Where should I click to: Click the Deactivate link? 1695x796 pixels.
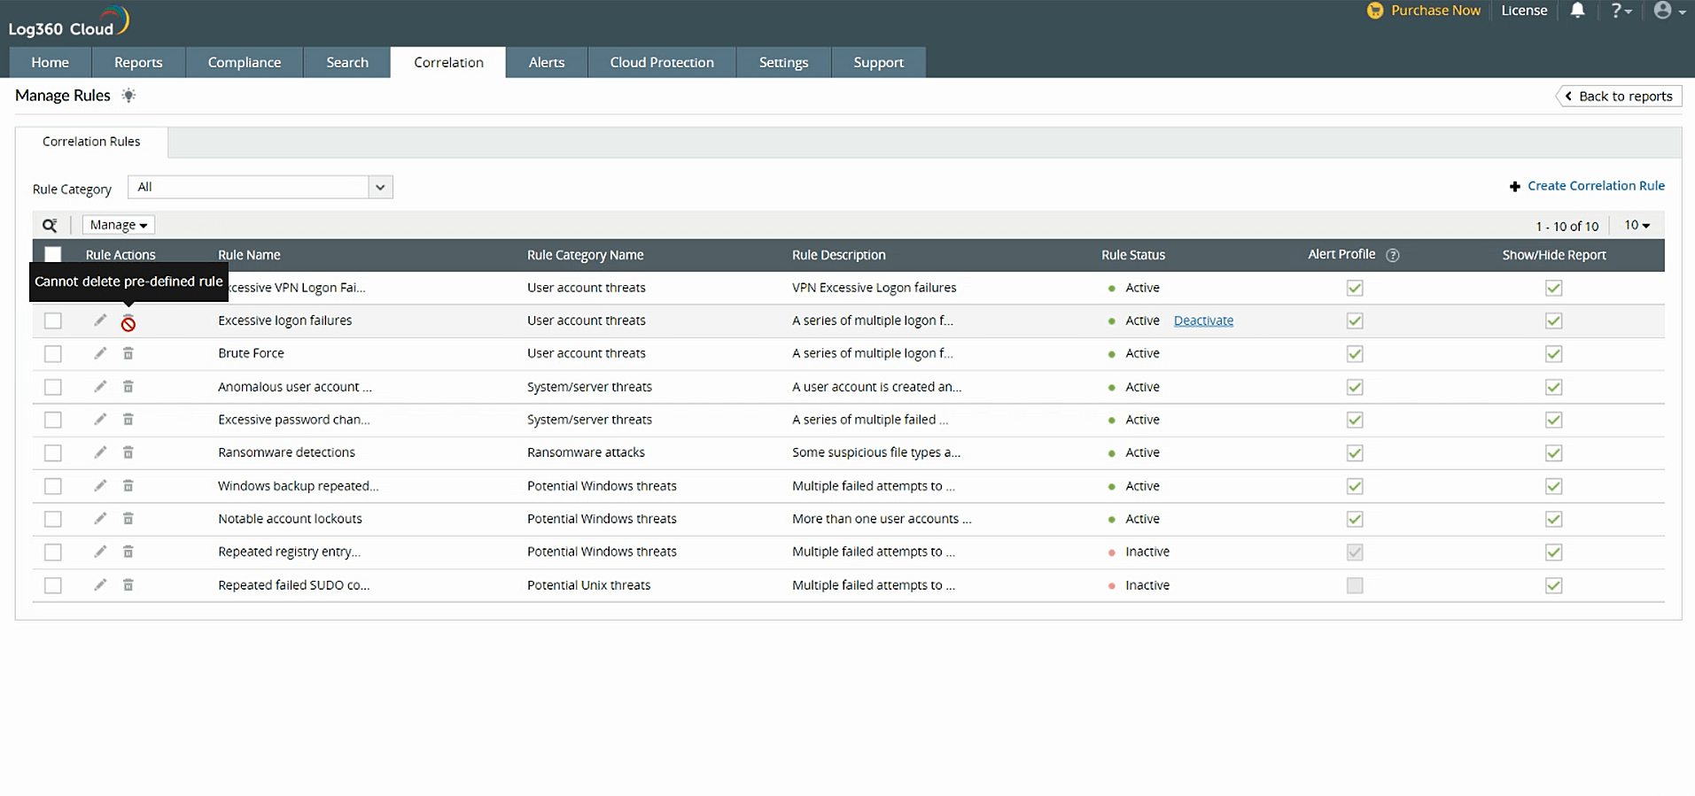1203,321
